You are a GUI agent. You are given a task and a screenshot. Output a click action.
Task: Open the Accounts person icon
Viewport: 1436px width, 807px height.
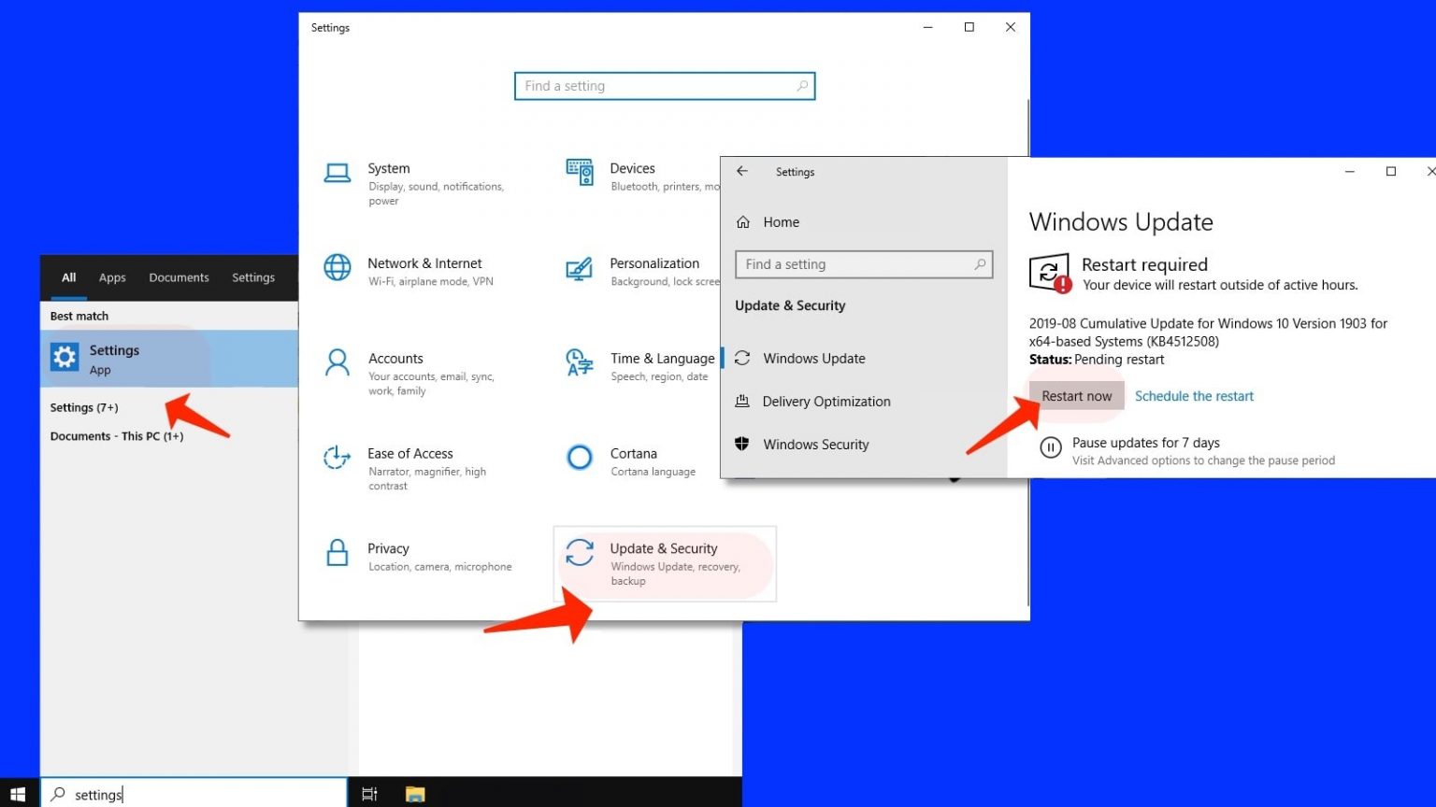click(337, 362)
